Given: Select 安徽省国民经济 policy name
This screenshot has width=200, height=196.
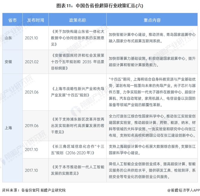Looking at the screenshot, I should 78,62.
